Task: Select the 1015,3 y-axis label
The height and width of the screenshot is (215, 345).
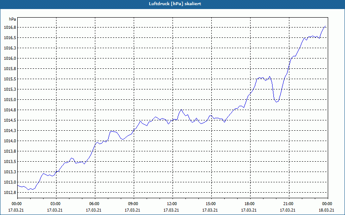Action: point(10,89)
